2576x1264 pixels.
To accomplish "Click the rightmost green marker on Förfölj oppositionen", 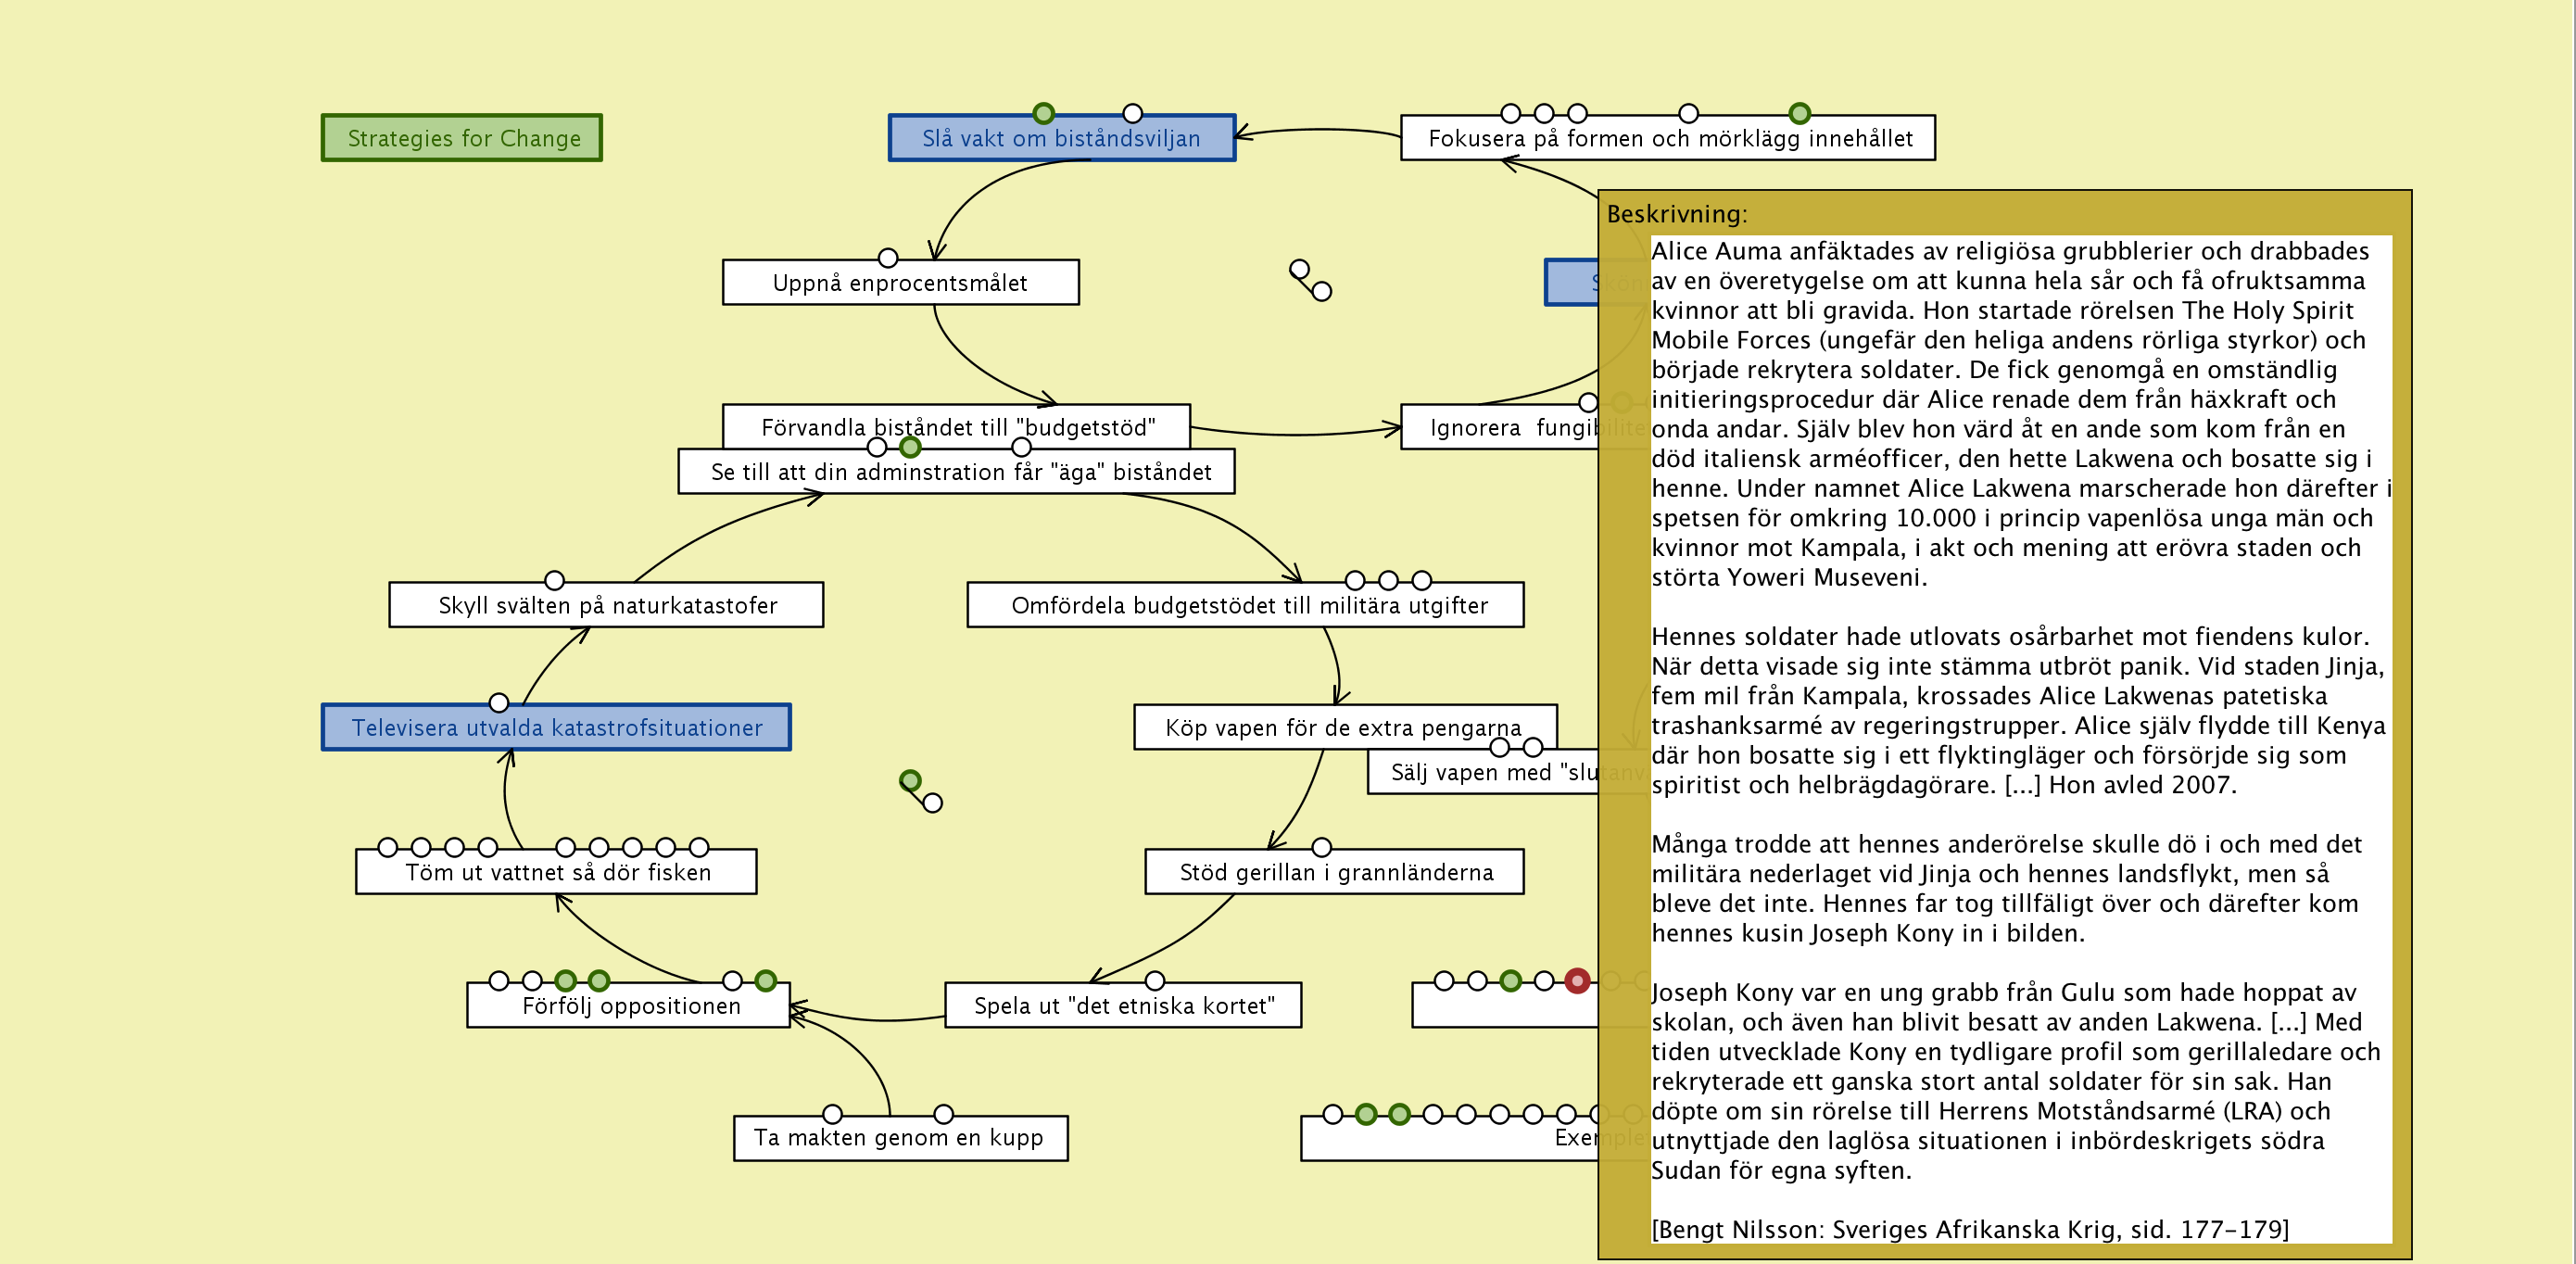I will click(765, 980).
